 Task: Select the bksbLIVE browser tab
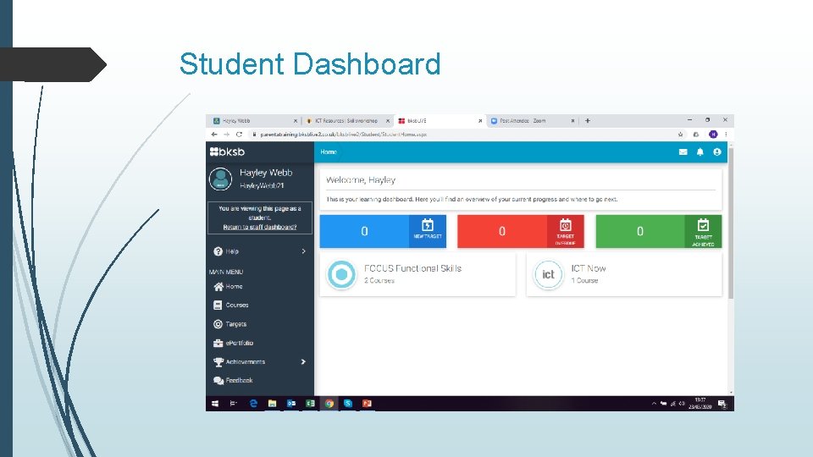tap(440, 121)
